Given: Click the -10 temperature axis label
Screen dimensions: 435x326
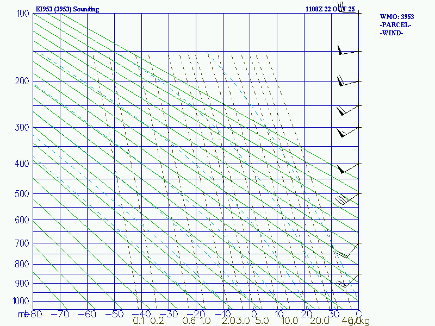Looking at the screenshot, I should click(223, 314).
